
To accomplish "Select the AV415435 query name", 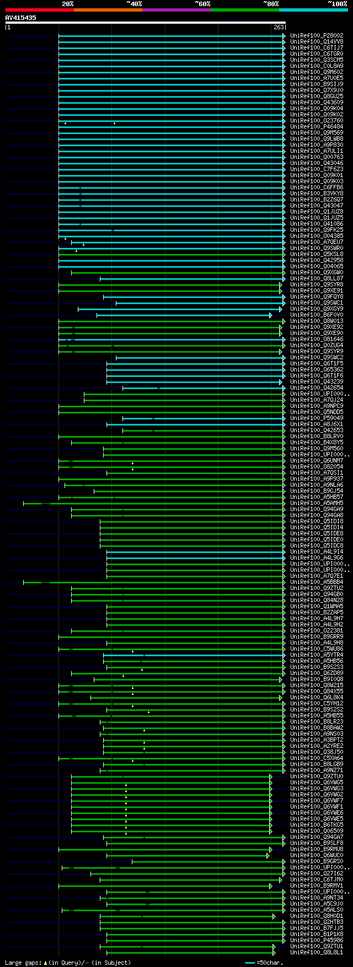I will (x=21, y=18).
